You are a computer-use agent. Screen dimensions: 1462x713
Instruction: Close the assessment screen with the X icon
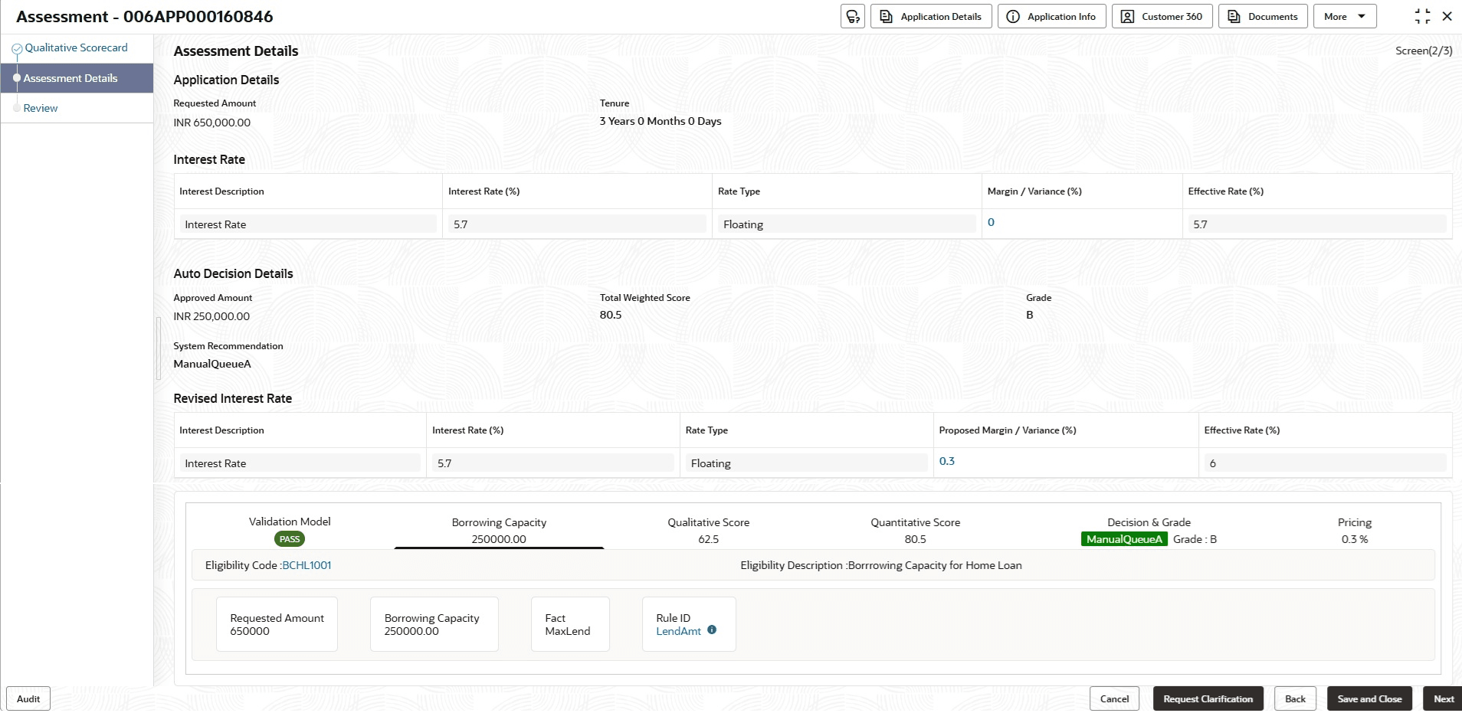coord(1447,17)
